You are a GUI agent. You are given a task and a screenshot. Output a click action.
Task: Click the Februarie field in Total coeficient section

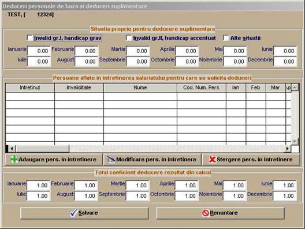(86, 186)
